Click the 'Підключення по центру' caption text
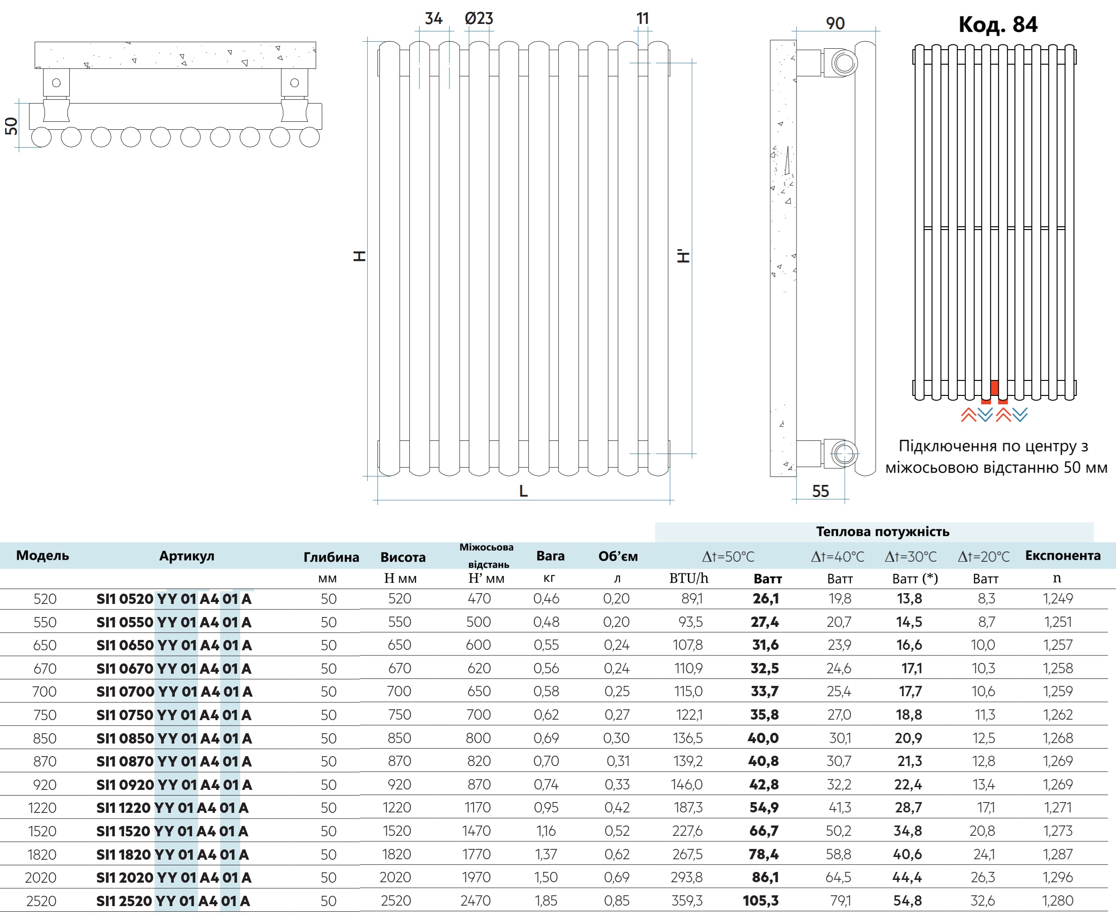Viewport: 1116px width, 915px height. 996,456
